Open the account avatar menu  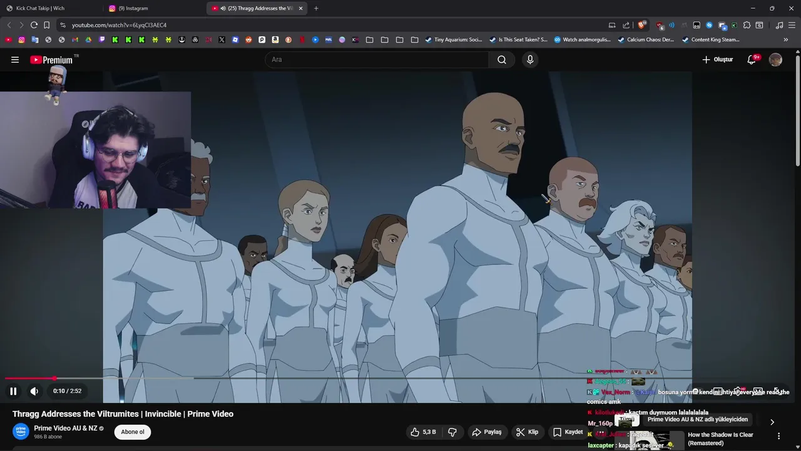775,60
